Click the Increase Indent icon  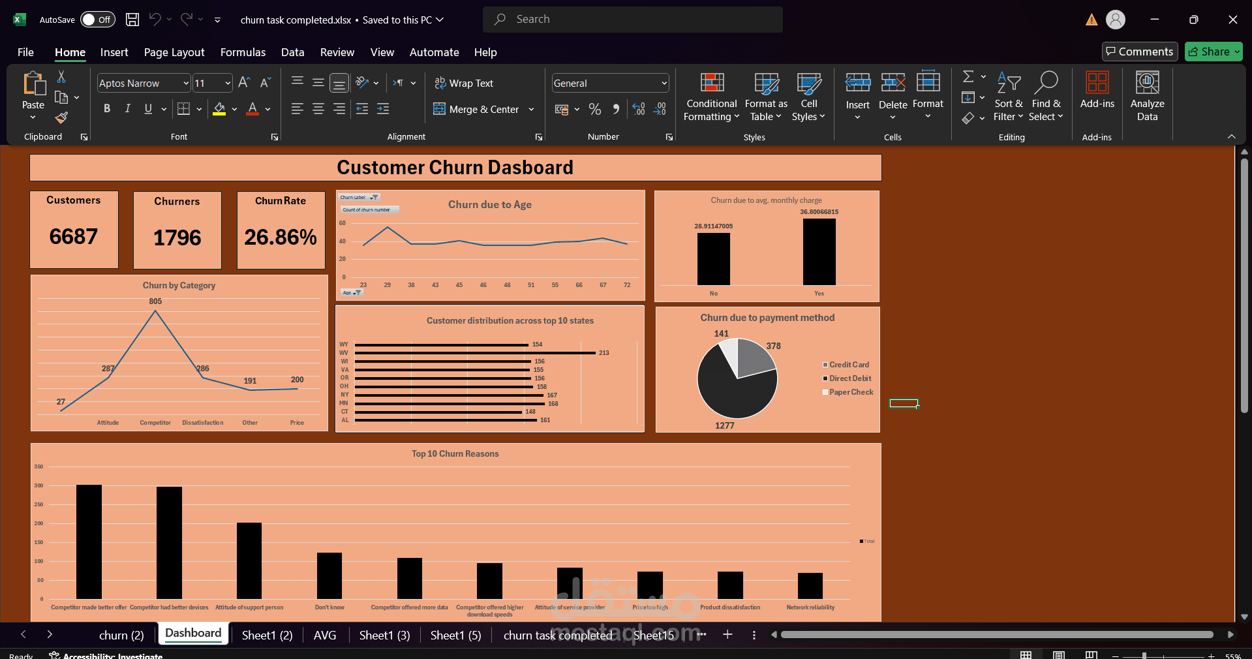383,109
